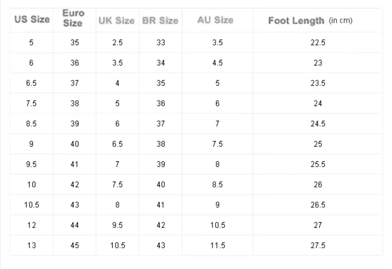Select UK size 2.5 cell

click(117, 43)
